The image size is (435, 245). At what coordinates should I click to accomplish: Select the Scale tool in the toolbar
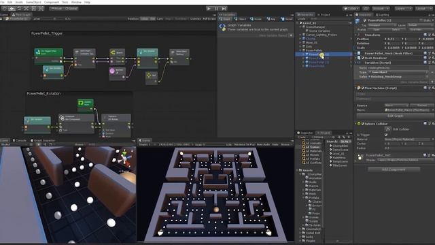point(27,9)
